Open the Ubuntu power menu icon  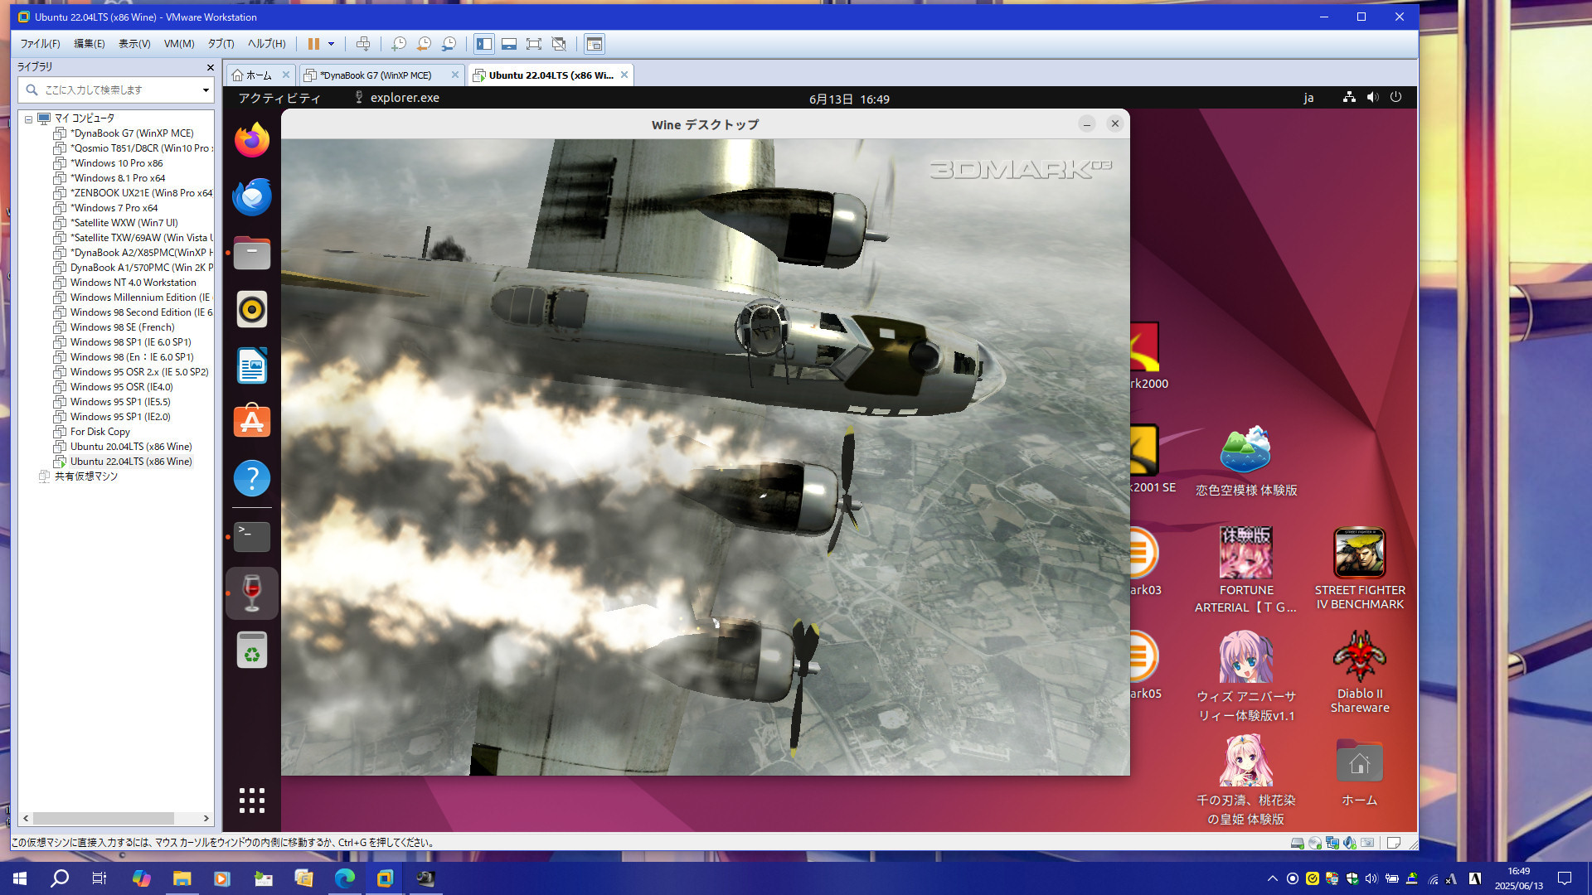pyautogui.click(x=1396, y=97)
